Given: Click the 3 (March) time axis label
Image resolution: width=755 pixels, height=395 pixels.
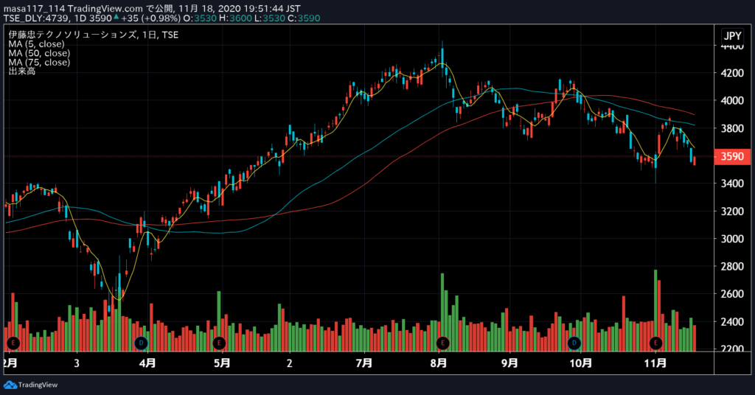Looking at the screenshot, I should coord(76,363).
